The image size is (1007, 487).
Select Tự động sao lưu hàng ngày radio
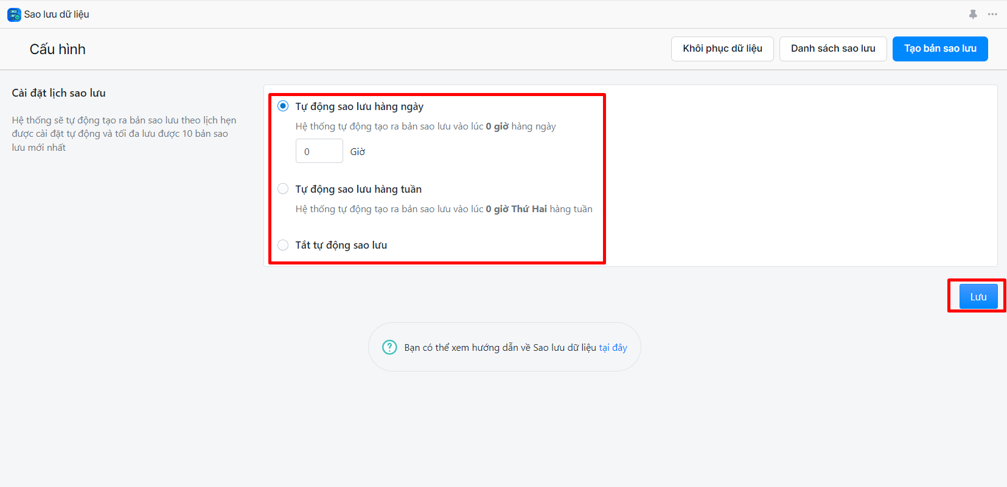pyautogui.click(x=283, y=106)
